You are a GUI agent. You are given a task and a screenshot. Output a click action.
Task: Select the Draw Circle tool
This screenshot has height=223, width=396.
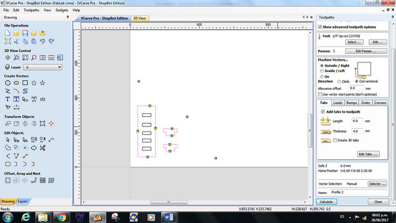pos(7,83)
